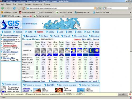
Task: Open the Туры в Китай thumbnail
Action: tap(37, 90)
